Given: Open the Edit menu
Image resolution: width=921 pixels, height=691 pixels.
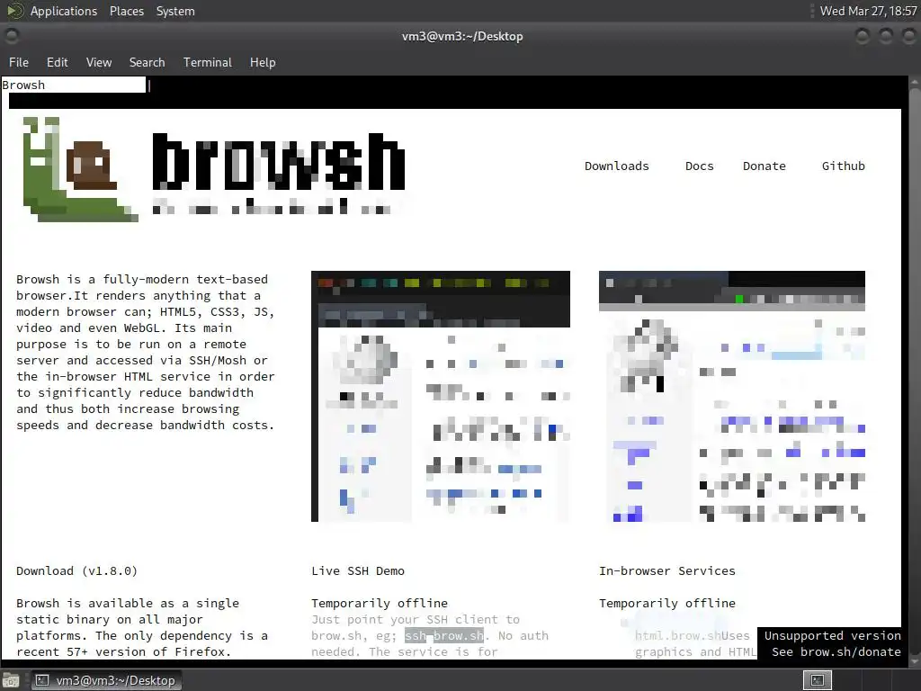Looking at the screenshot, I should tap(57, 62).
